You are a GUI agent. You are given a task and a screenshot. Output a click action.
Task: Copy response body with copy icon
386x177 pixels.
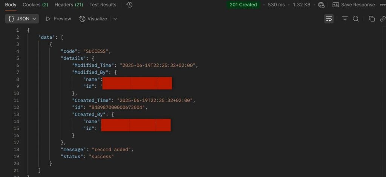[372, 19]
